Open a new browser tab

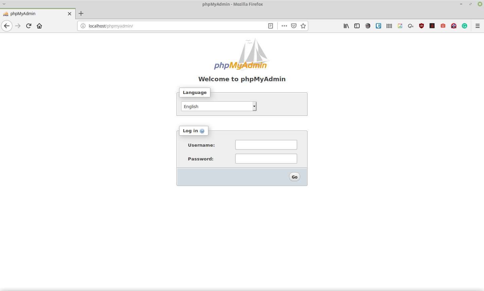pyautogui.click(x=81, y=14)
